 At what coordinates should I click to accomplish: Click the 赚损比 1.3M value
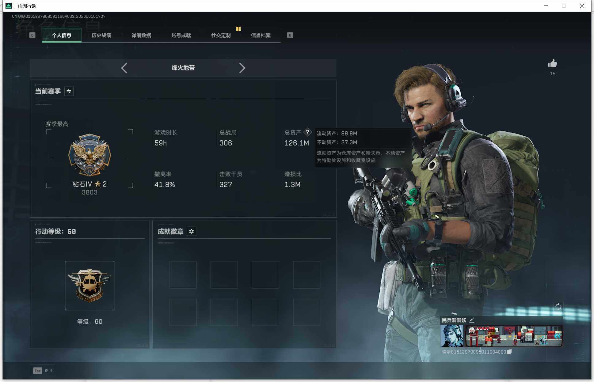click(x=292, y=185)
